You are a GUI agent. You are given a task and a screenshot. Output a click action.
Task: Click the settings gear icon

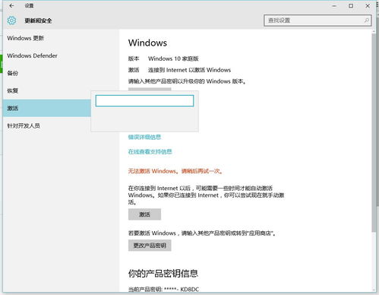(11, 21)
